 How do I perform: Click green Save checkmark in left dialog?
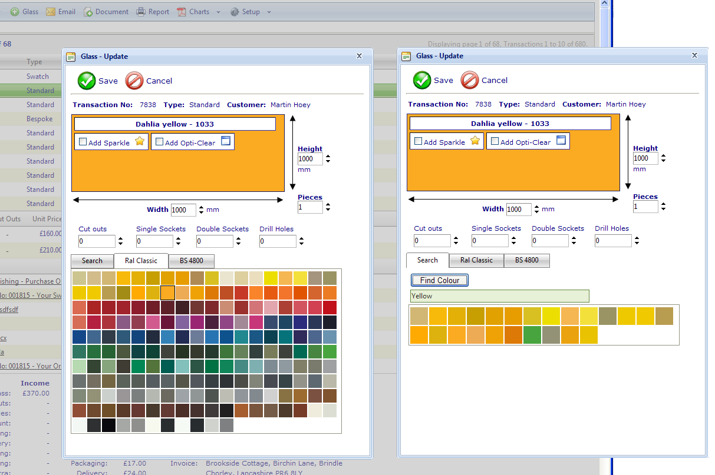click(87, 81)
